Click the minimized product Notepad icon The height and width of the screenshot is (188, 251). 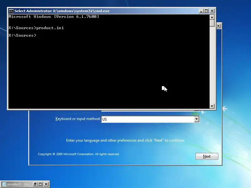(4, 184)
